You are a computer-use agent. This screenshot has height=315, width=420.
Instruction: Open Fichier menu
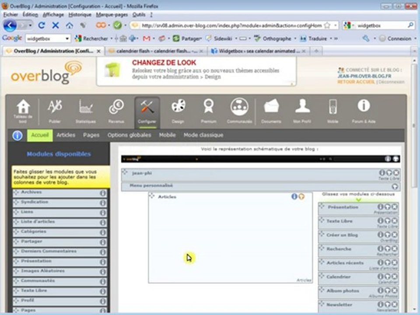pyautogui.click(x=10, y=14)
